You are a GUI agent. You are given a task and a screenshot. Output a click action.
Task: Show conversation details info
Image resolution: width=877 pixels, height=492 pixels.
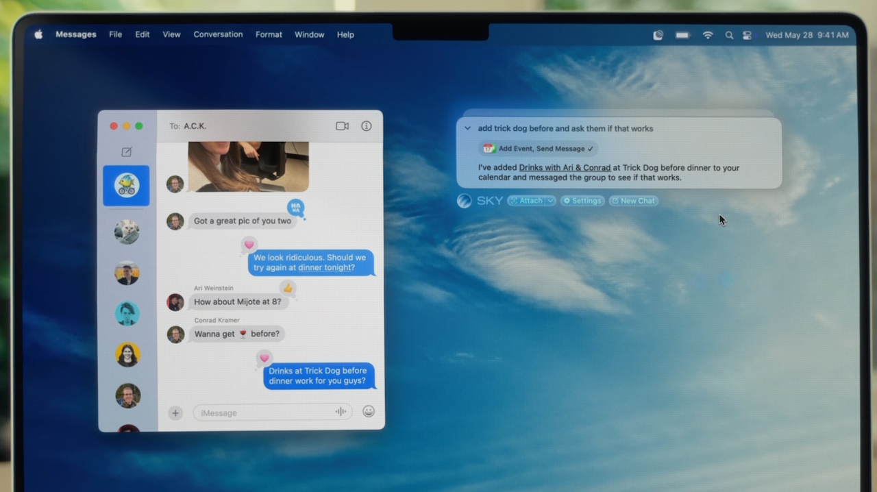tap(367, 126)
